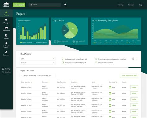This screenshot has height=118, width=147.
Task: Open Subdivisions in the sidebar
Action: [6, 29]
